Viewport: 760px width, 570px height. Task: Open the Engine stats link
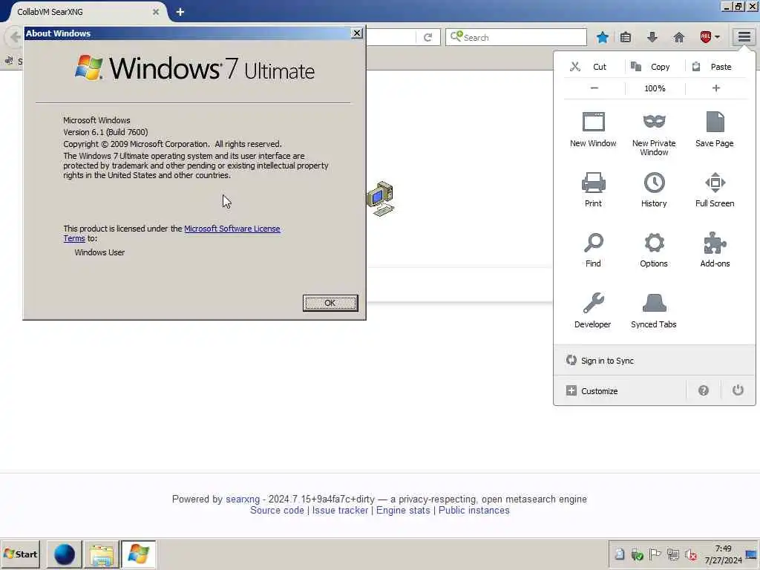[x=403, y=511]
